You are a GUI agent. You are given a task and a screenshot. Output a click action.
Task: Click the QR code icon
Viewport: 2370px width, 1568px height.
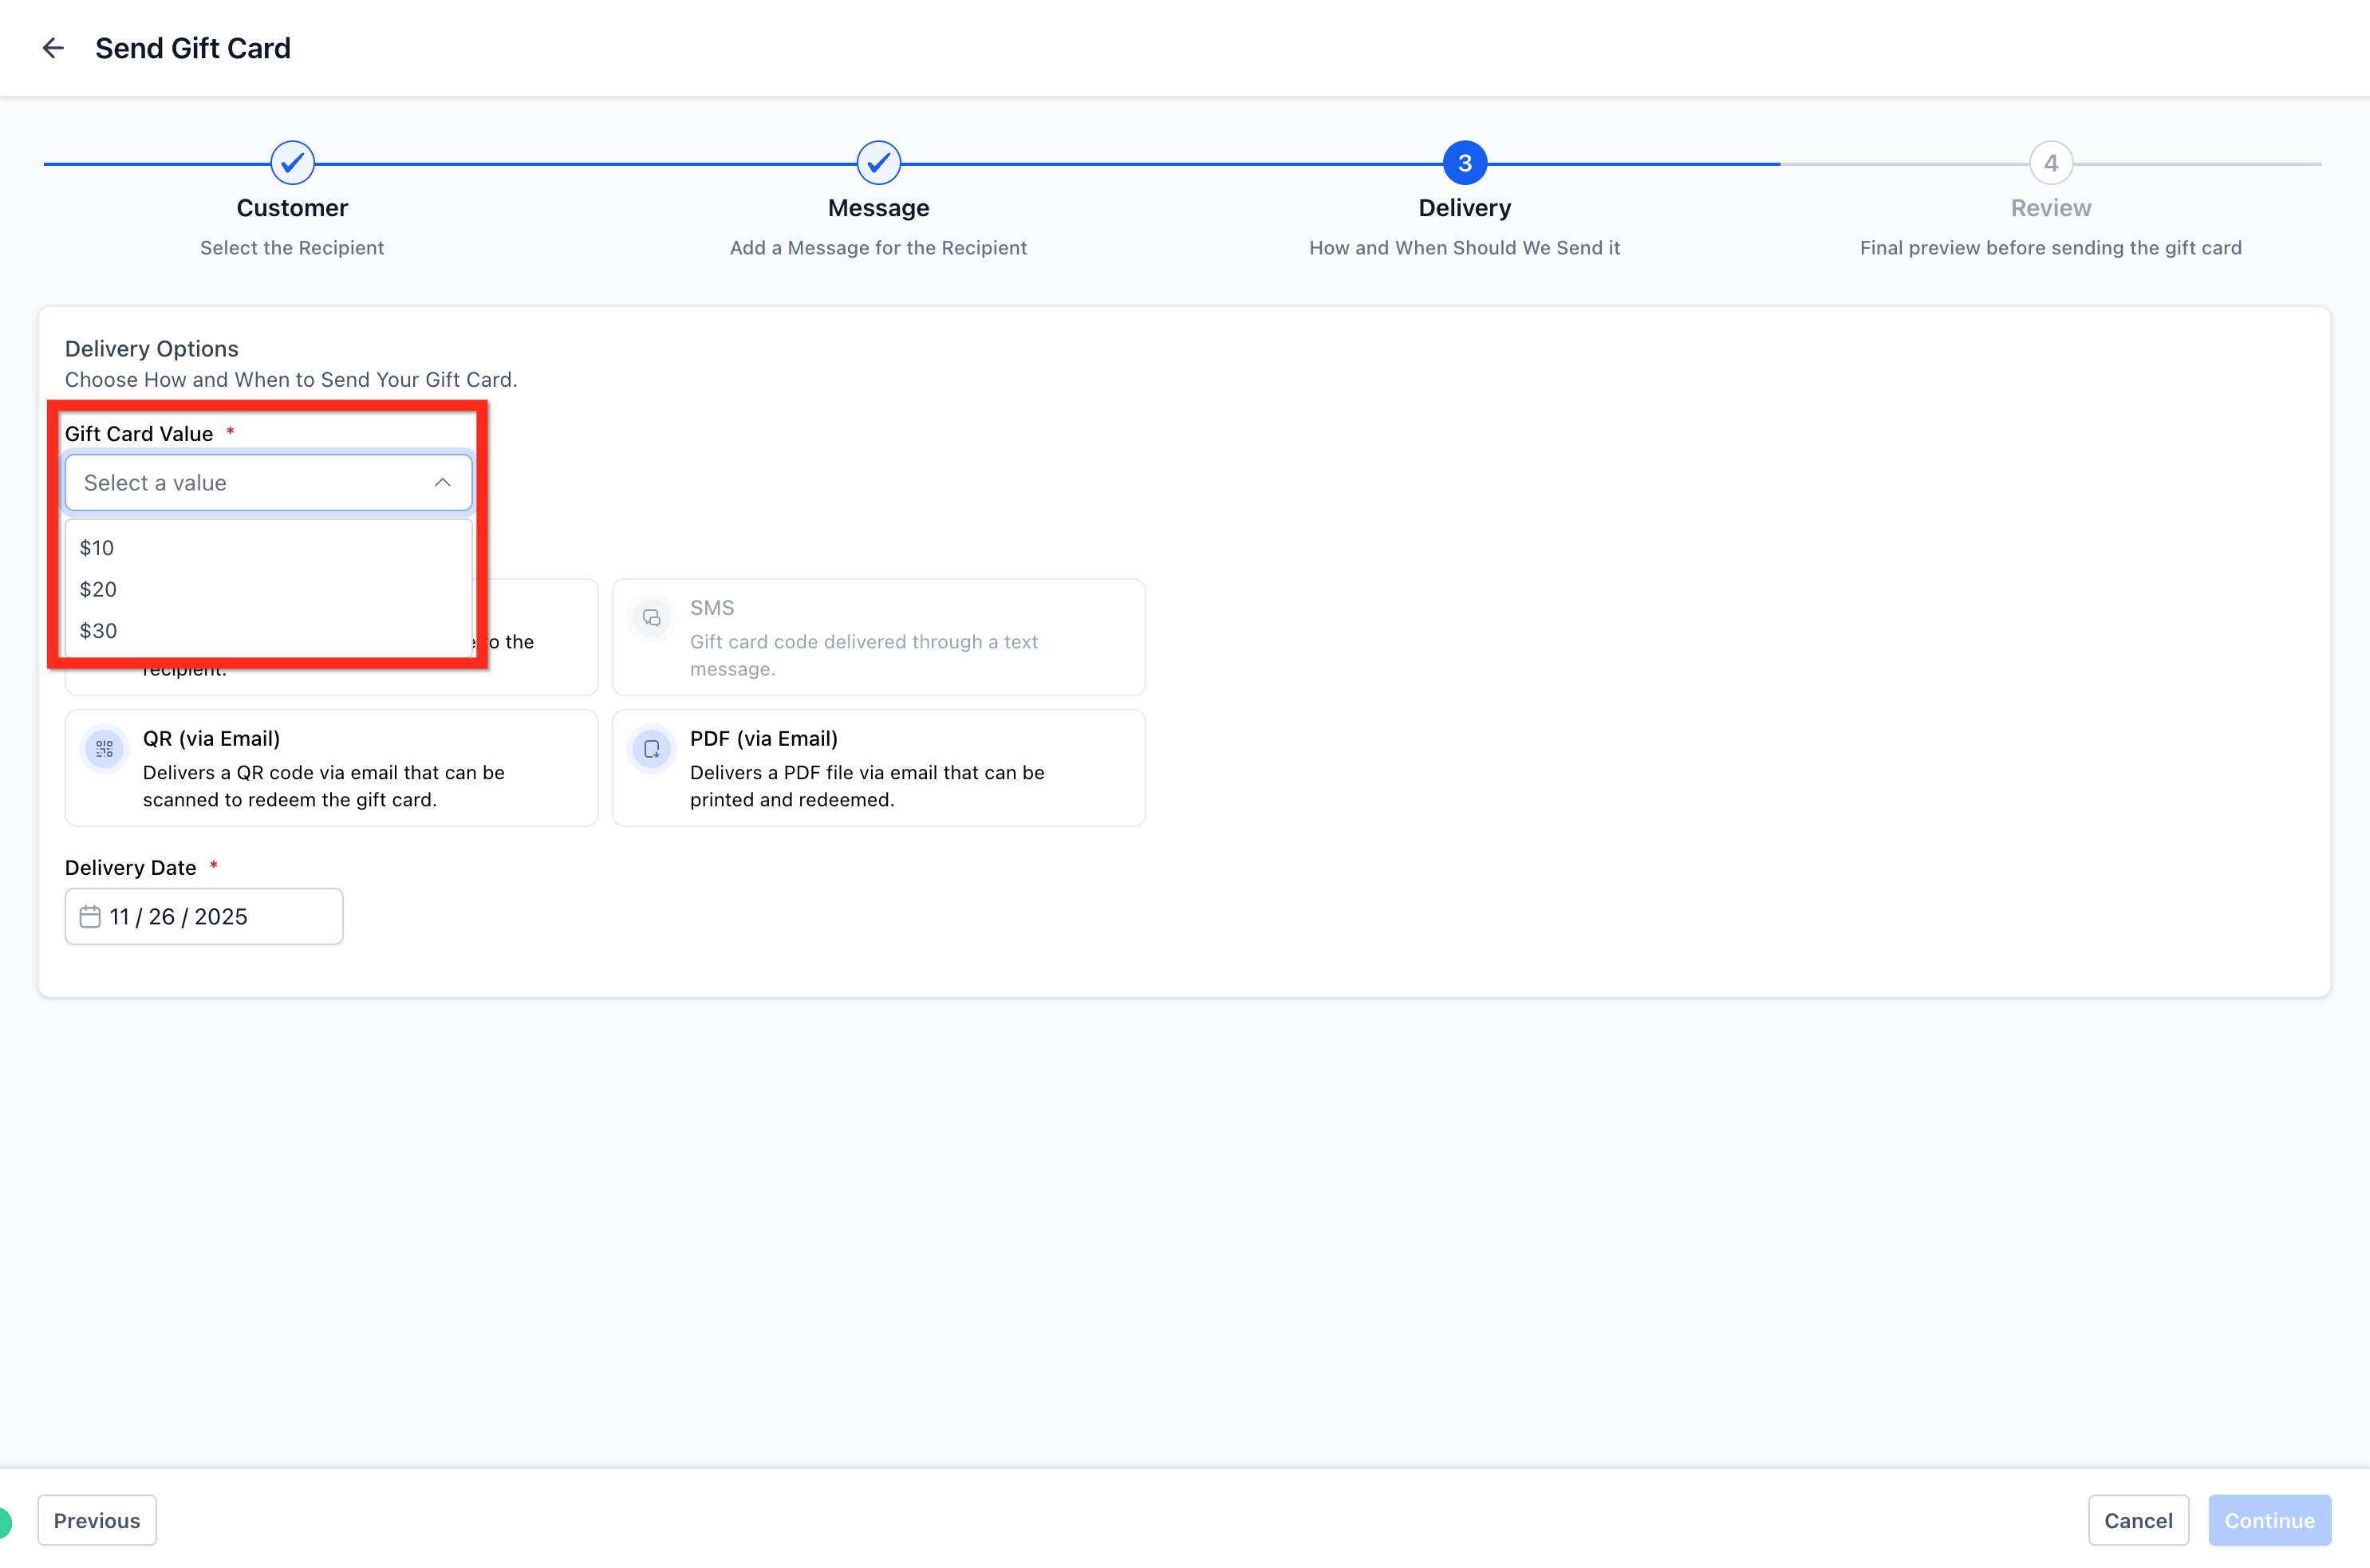click(104, 749)
